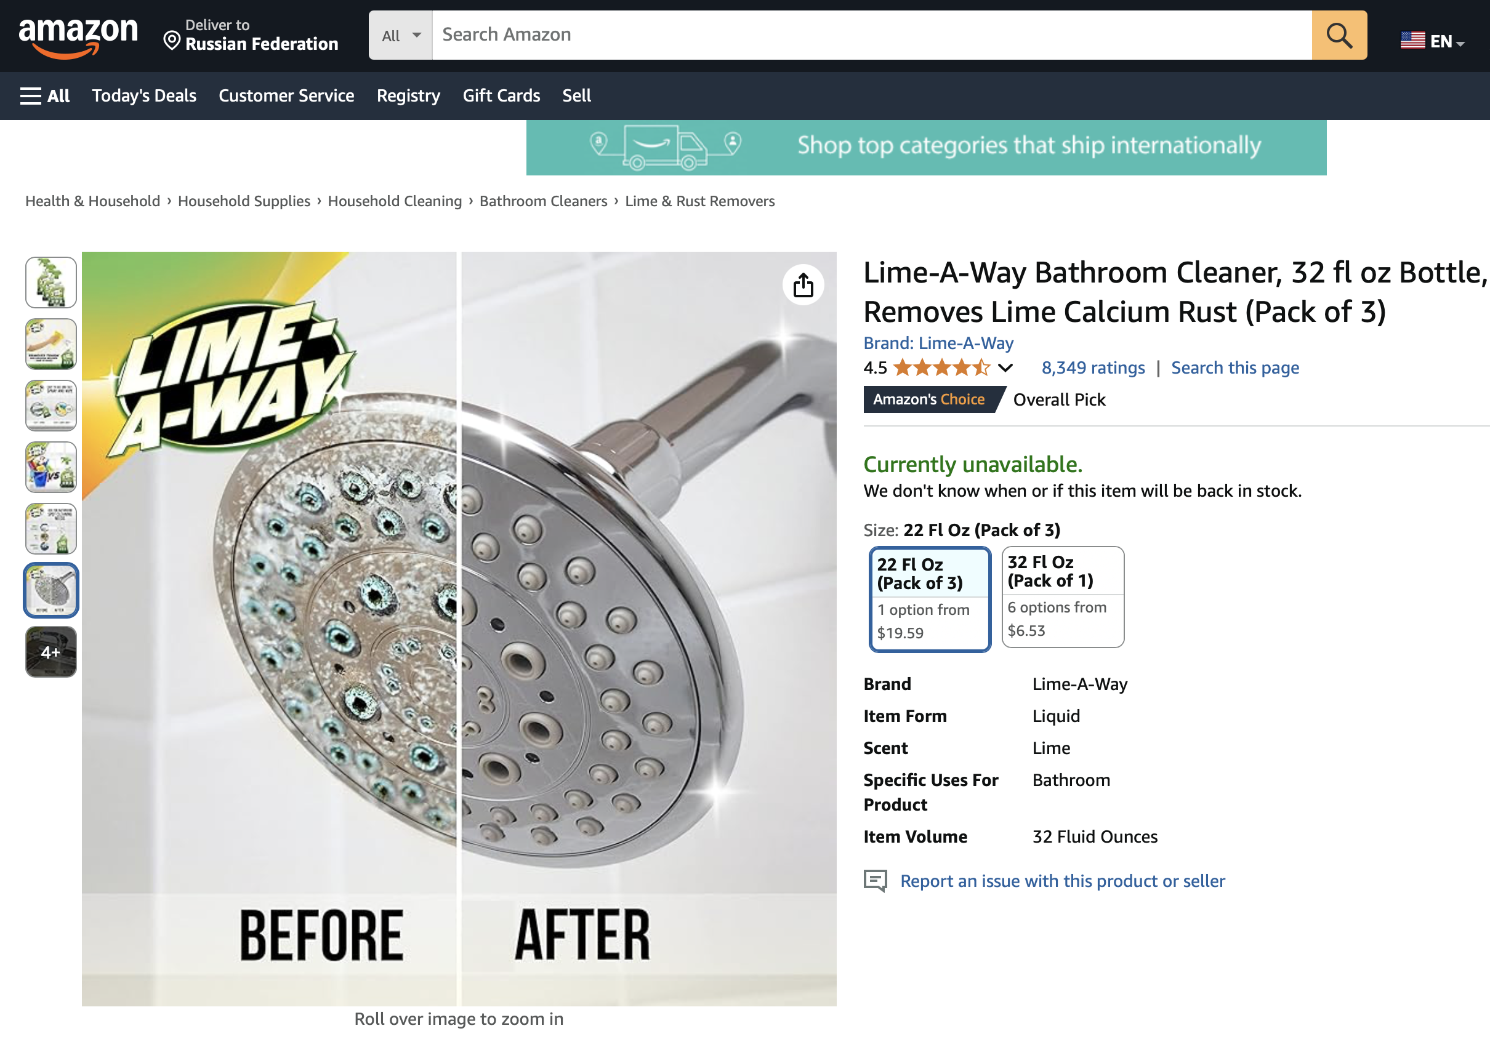Click the delivery location pin icon
This screenshot has height=1063, width=1490.
pos(172,41)
